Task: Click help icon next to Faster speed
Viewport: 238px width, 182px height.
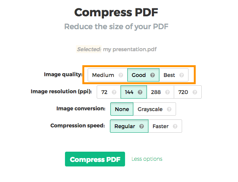Action: coord(175,126)
